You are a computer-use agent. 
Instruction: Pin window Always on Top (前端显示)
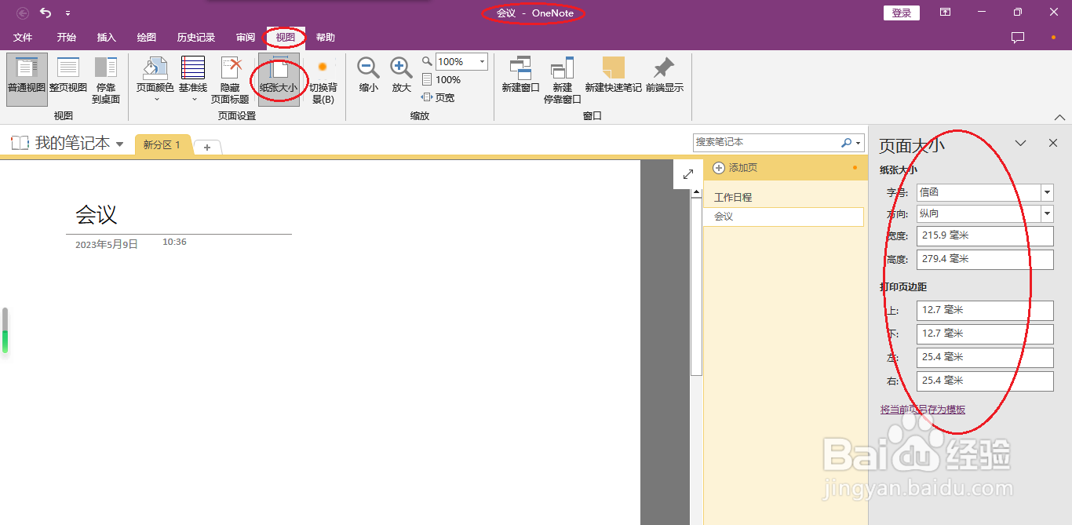665,75
